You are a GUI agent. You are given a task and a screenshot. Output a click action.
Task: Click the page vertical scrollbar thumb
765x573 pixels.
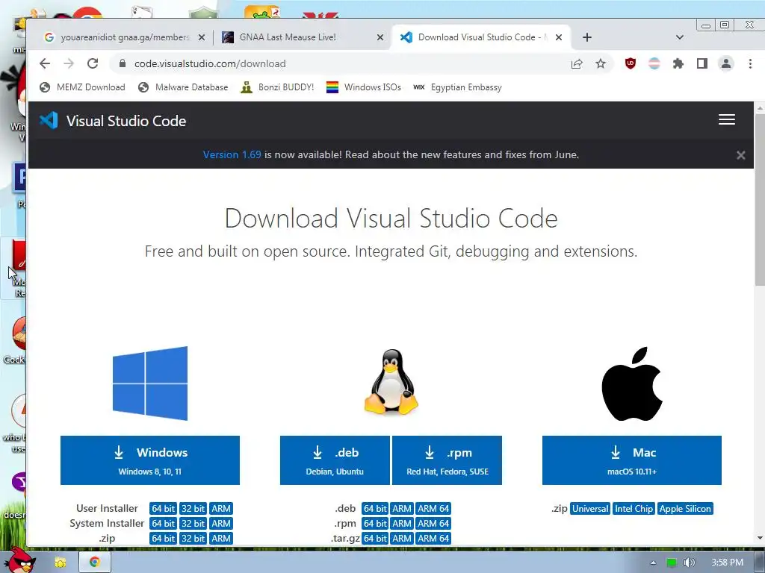pyautogui.click(x=760, y=200)
